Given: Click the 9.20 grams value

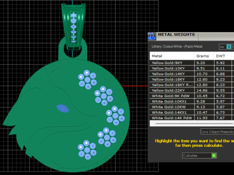Looking at the screenshot, I should [201, 63].
